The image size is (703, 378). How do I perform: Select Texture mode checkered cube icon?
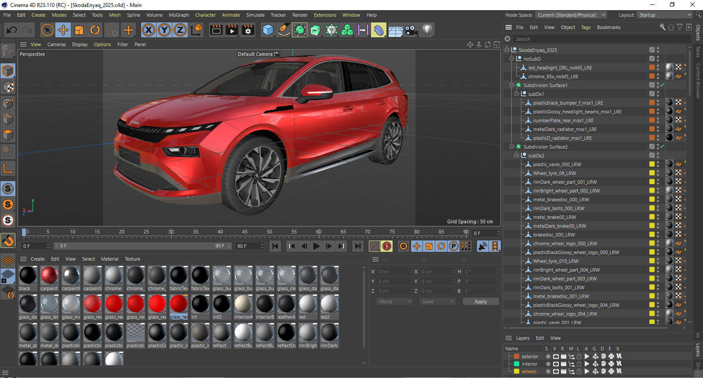pyautogui.click(x=8, y=87)
